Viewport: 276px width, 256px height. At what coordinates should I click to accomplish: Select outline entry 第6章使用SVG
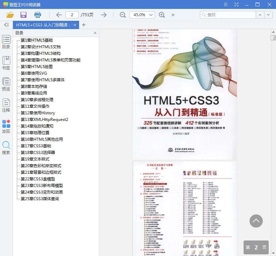34,73
